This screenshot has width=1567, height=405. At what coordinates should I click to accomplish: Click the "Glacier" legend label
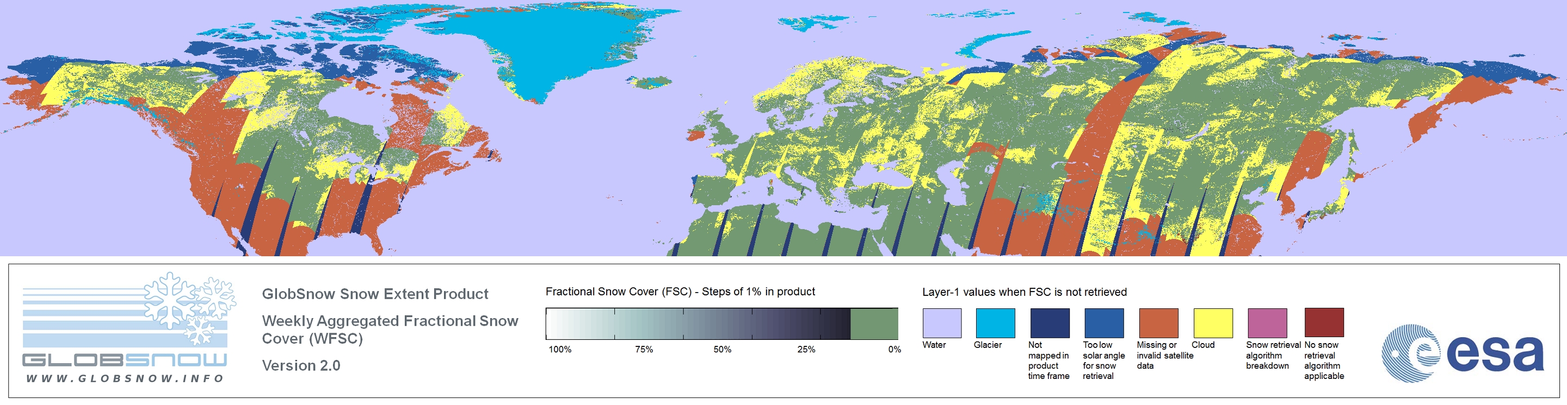(x=988, y=345)
